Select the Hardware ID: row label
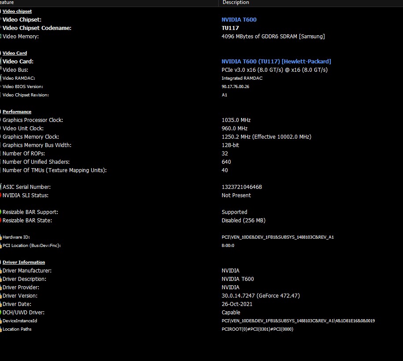 [x=16, y=237]
